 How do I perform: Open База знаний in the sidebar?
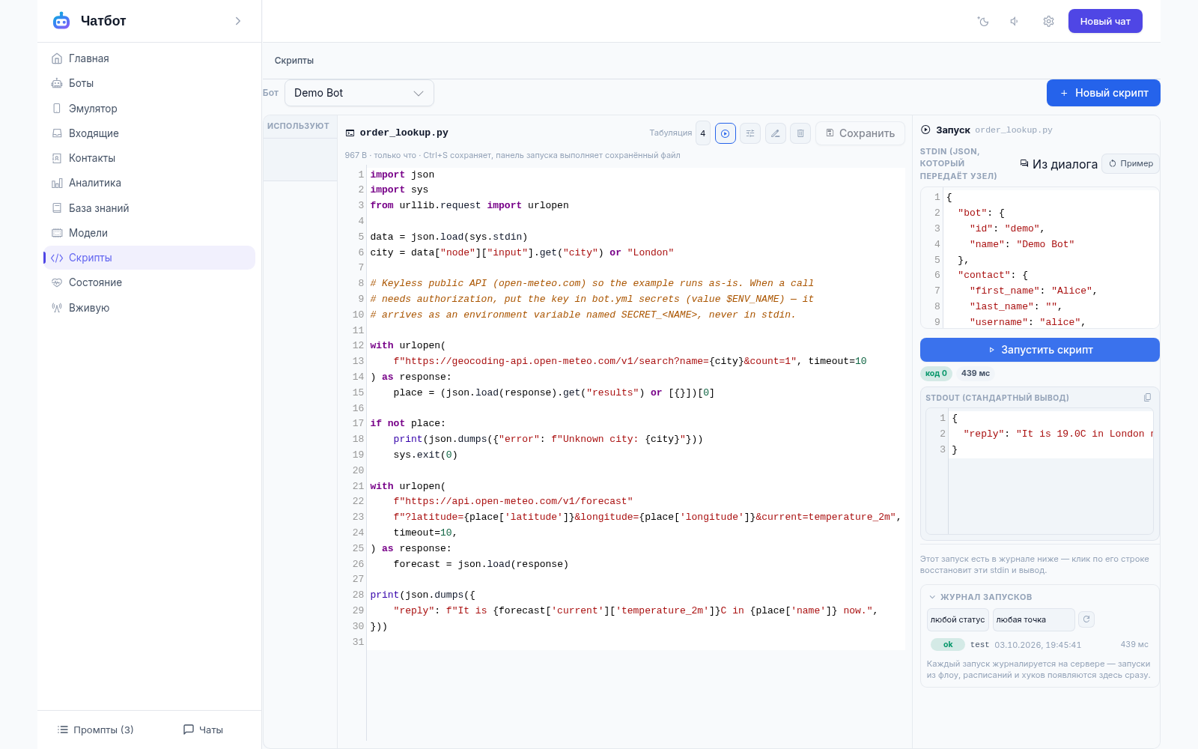point(149,208)
